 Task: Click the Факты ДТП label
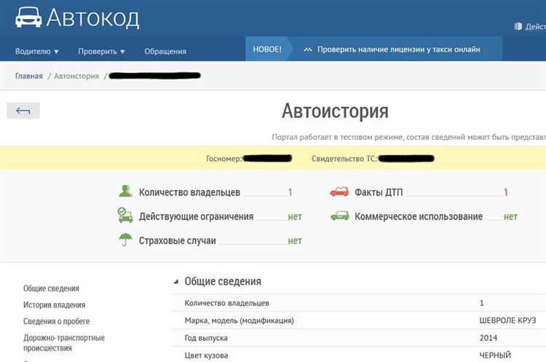[x=379, y=192]
